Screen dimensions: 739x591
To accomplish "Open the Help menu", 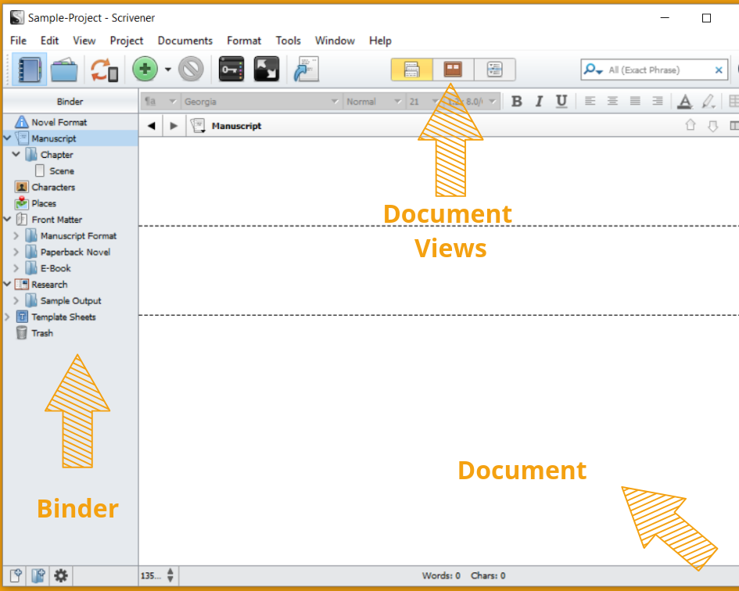I will point(380,41).
